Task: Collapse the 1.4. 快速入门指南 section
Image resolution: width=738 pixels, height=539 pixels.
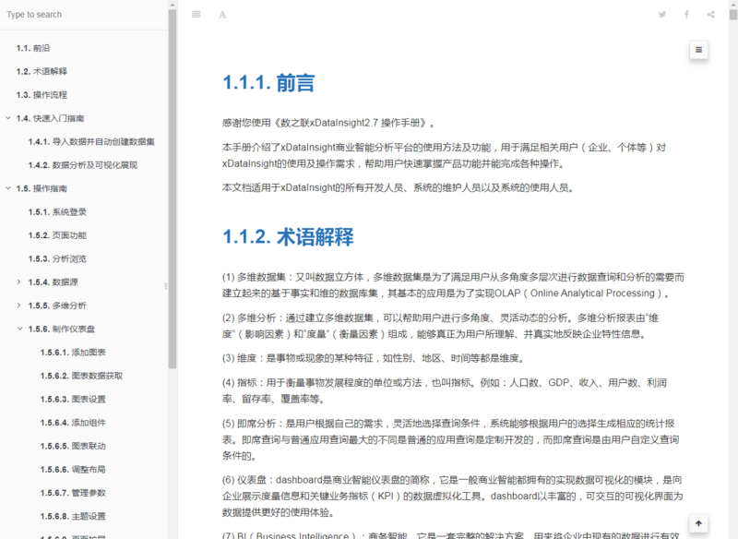Action: 8,118
